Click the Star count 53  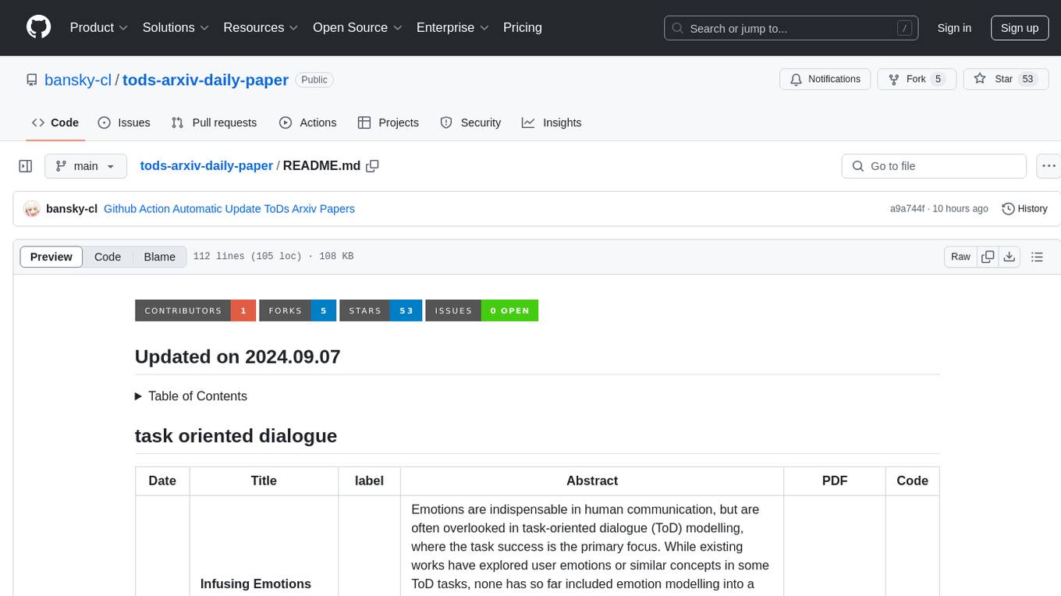(1027, 80)
